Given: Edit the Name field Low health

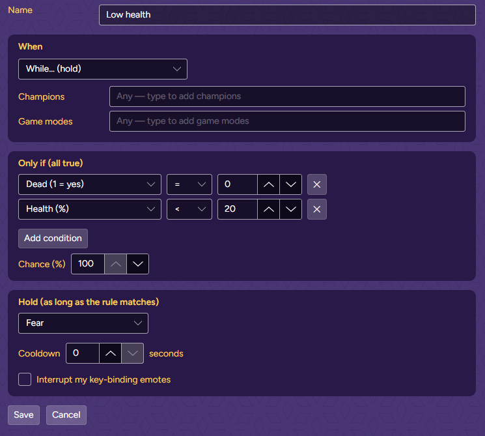Looking at the screenshot, I should tap(287, 15).
